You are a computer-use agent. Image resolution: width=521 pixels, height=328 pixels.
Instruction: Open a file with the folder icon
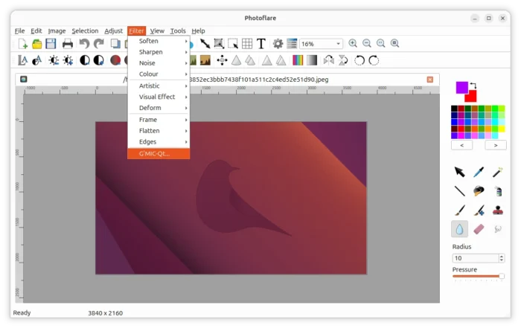(37, 43)
